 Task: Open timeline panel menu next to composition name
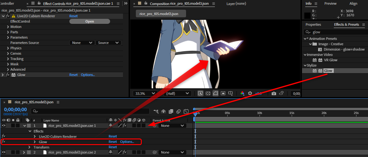[58, 102]
